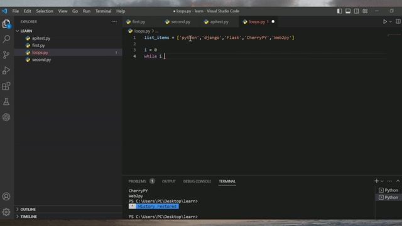
Task: Open the File menu
Action: 16,11
